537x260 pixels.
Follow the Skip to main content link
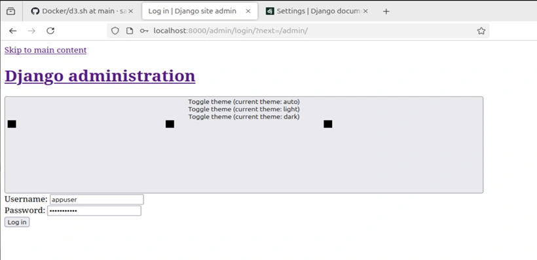46,50
